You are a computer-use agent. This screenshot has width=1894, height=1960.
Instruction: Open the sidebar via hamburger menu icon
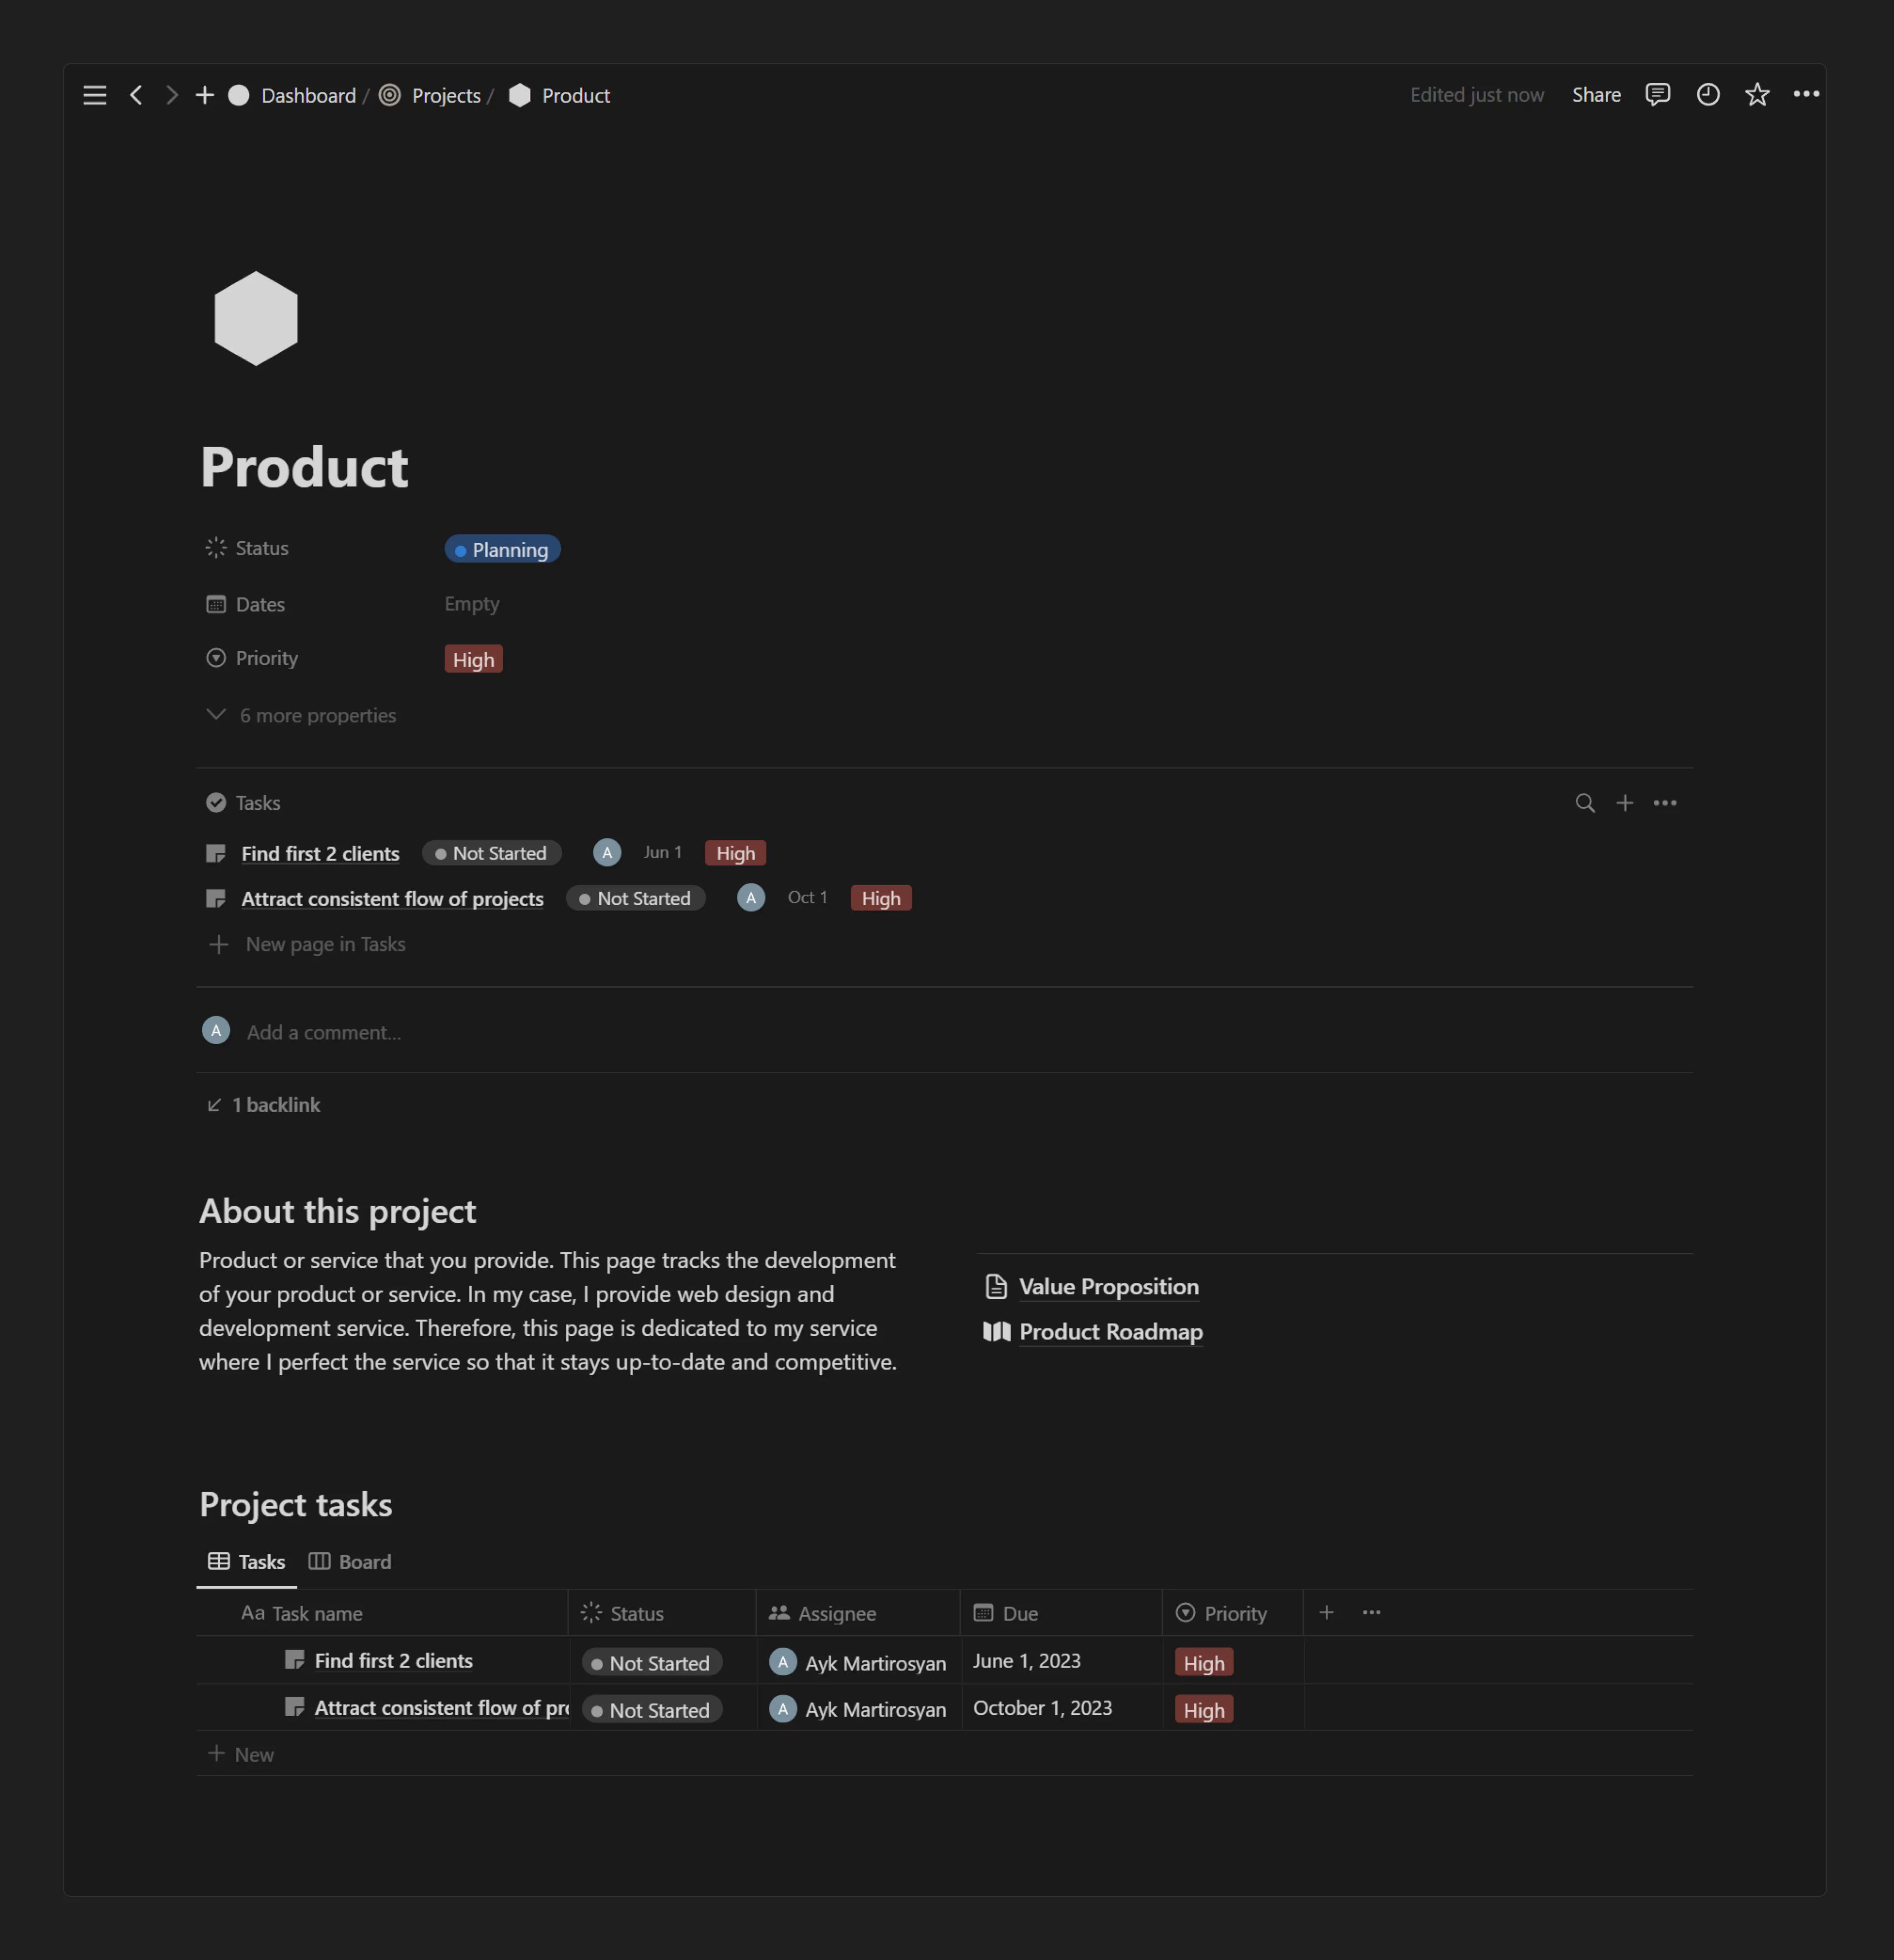pos(95,95)
